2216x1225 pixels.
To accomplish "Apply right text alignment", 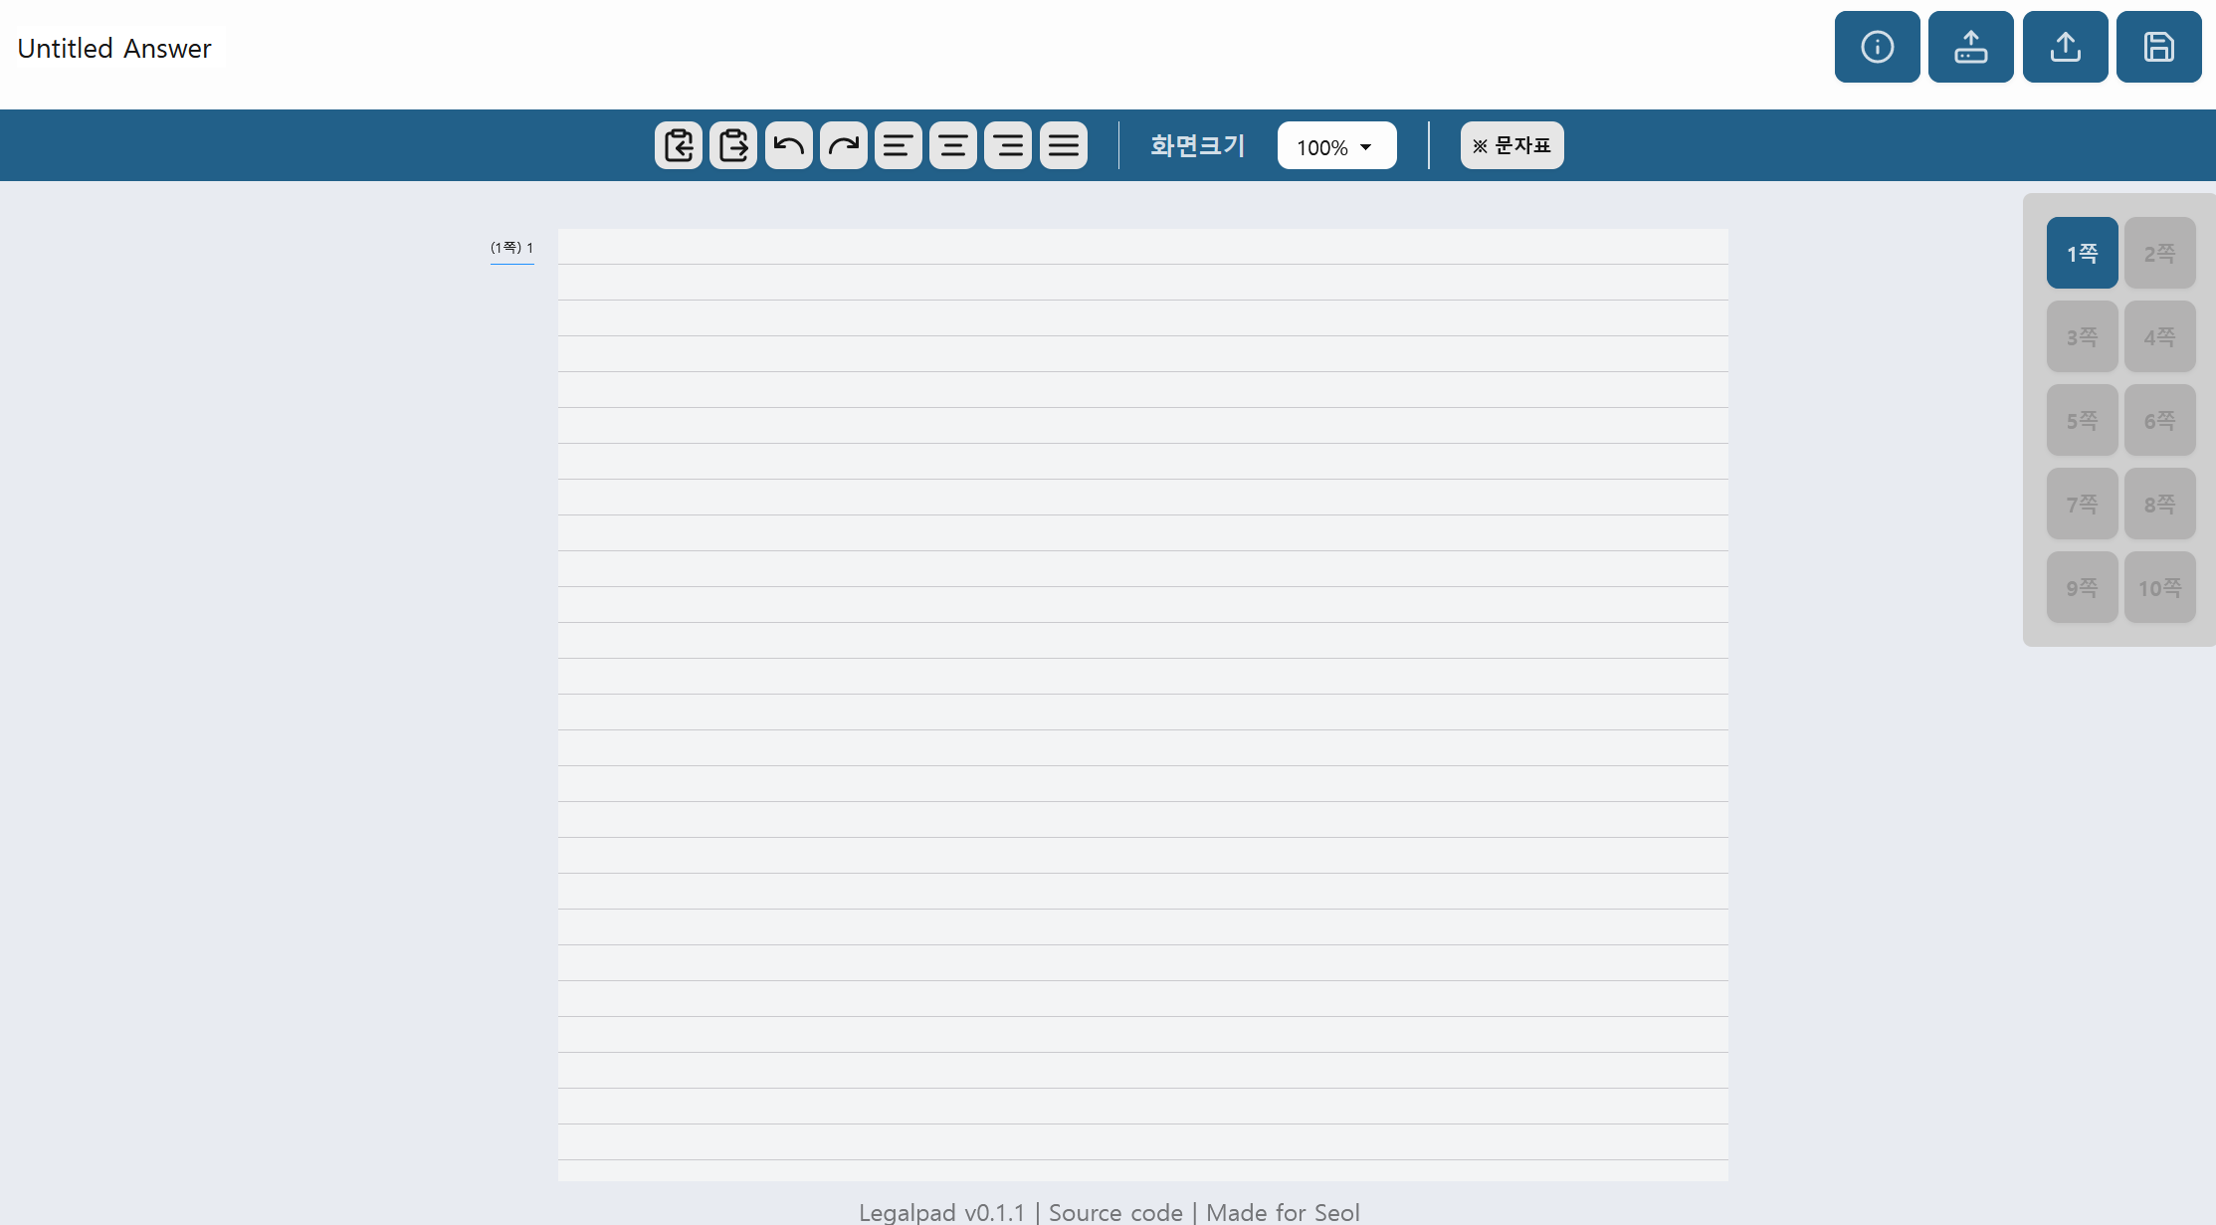I will click(x=1008, y=145).
